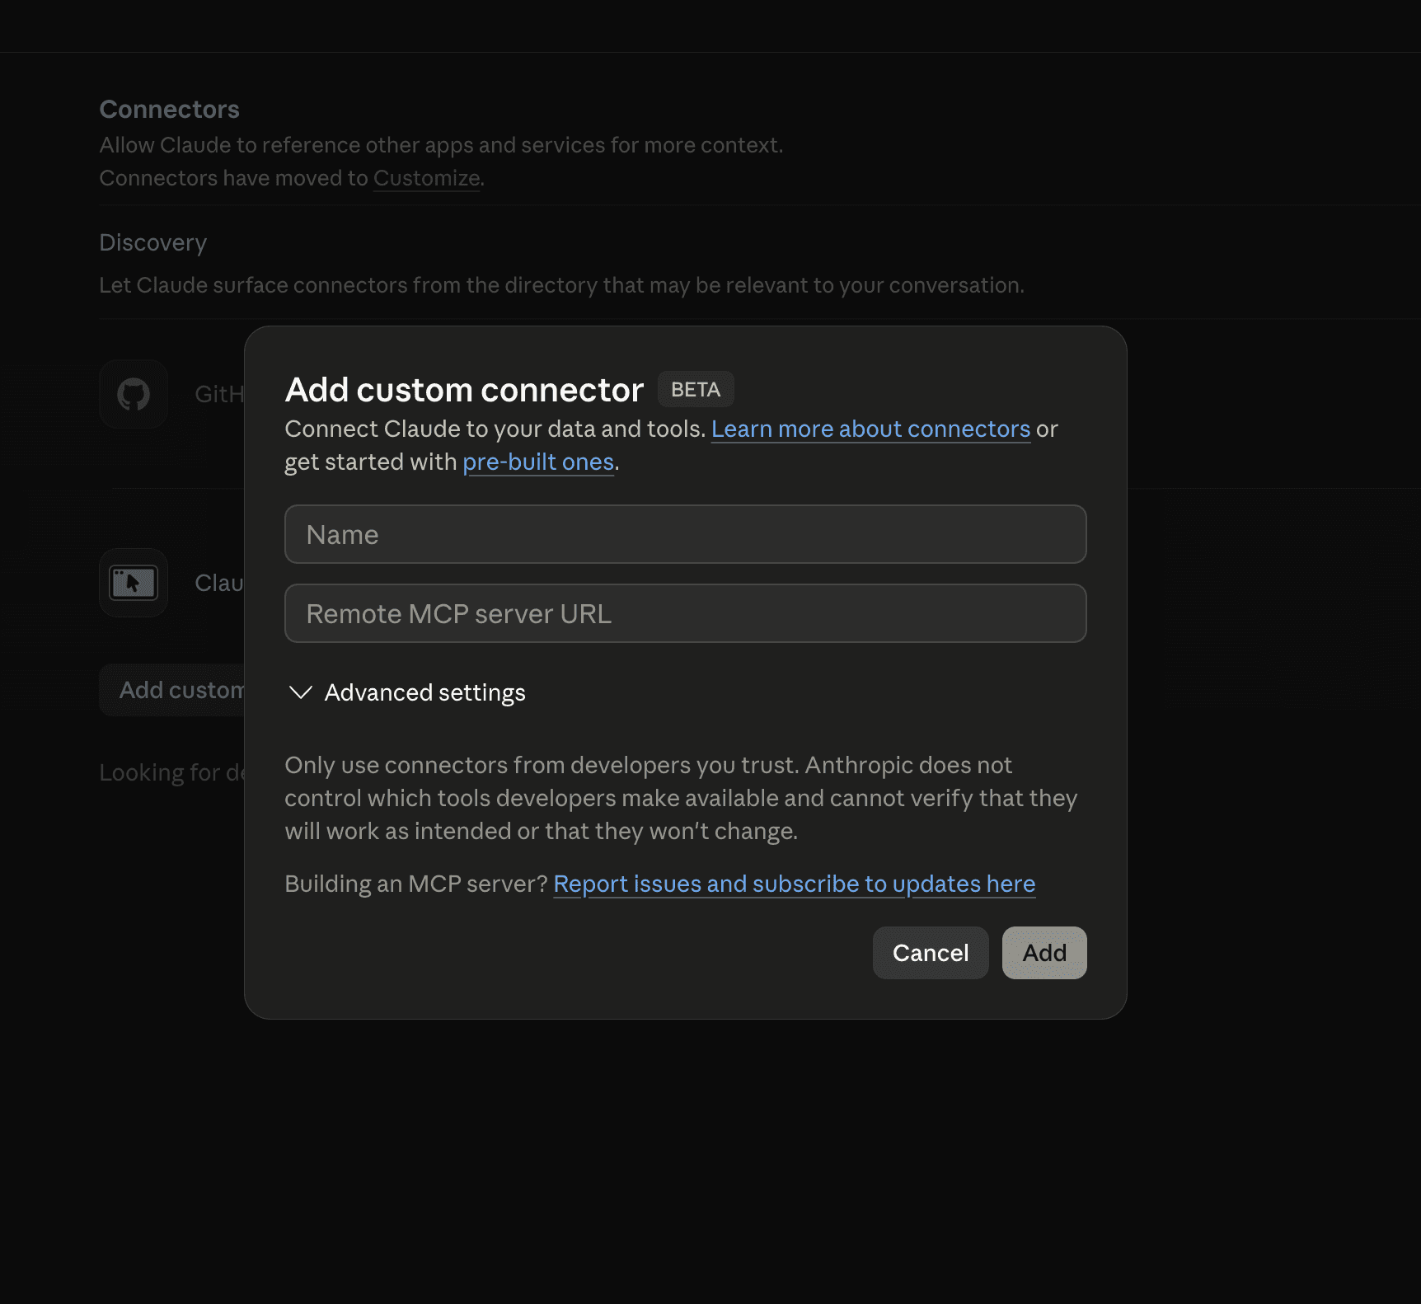Select the Connectors heading
The width and height of the screenshot is (1421, 1304).
tap(170, 110)
